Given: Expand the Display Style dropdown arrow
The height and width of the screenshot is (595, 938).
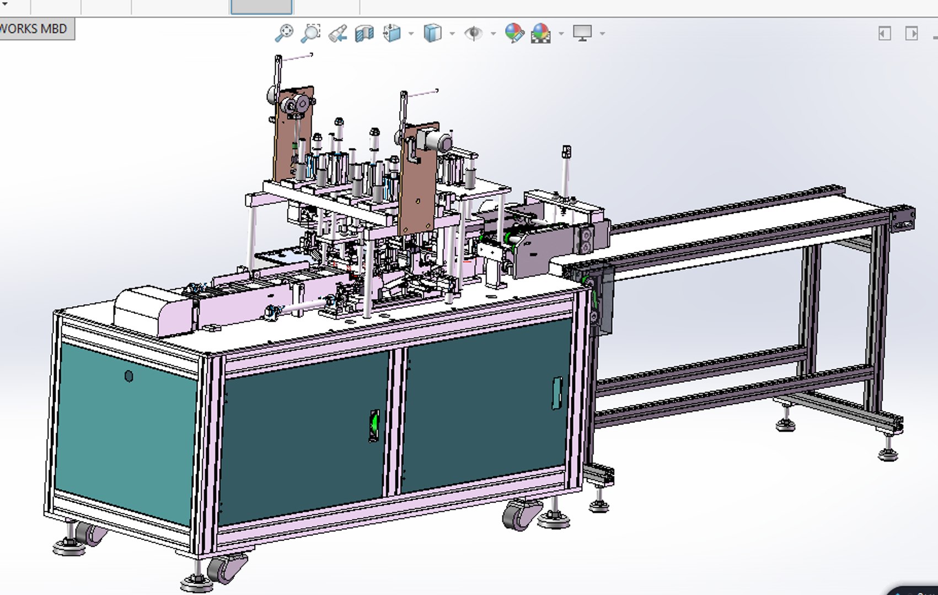Looking at the screenshot, I should tap(452, 34).
